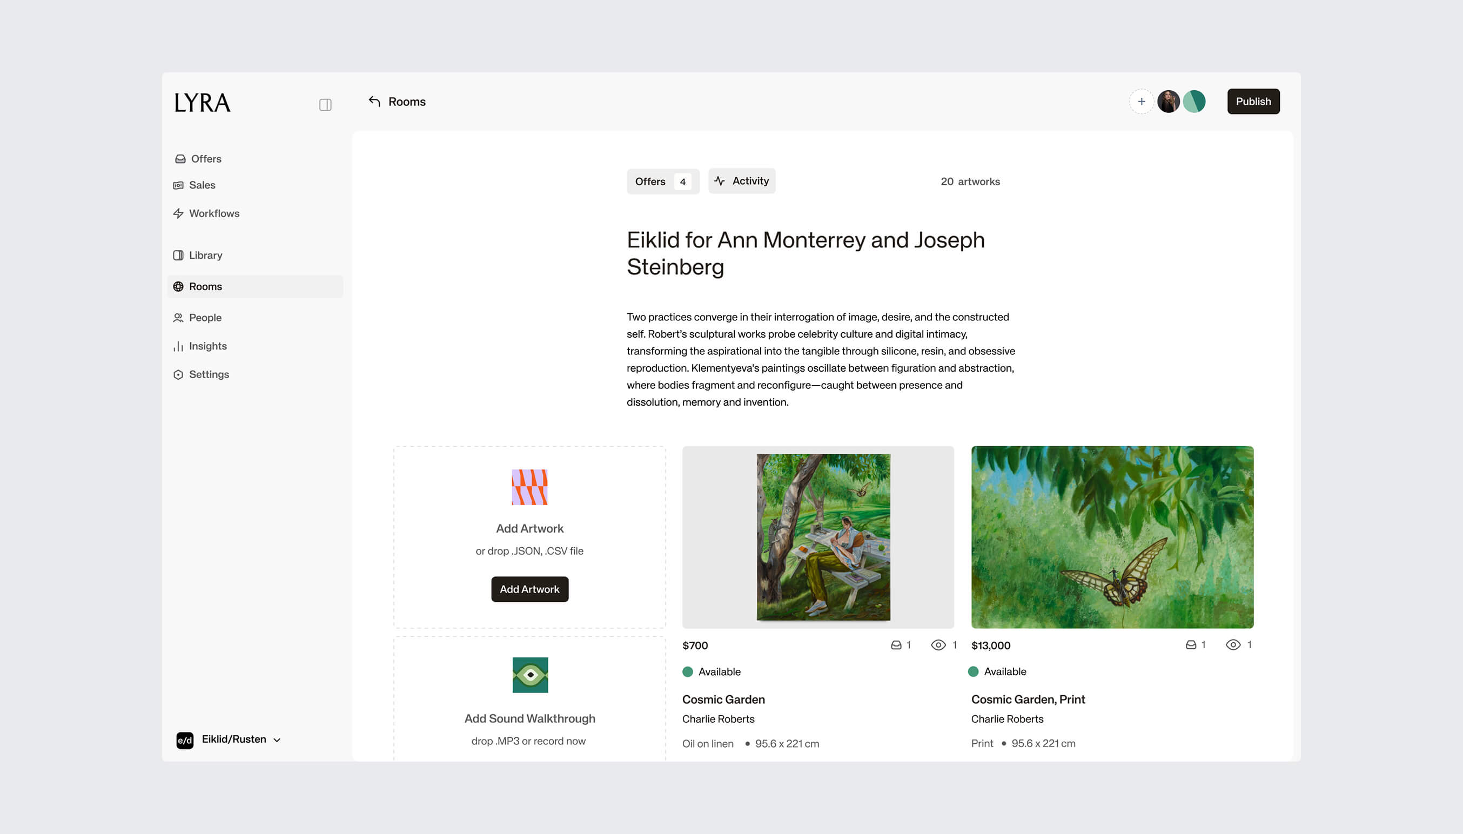The width and height of the screenshot is (1463, 834).
Task: Click the Offers inbox icon in sidebar
Action: 180,159
